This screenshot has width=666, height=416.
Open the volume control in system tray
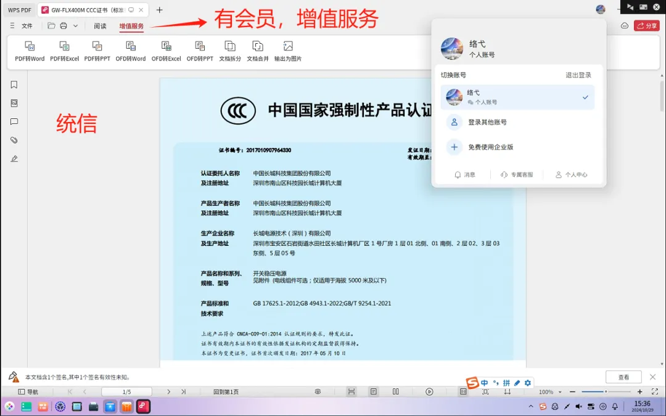pos(578,407)
